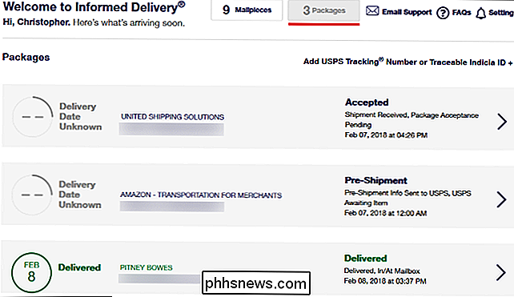
Task: Click AMAZON - TRANSPORTATION FOR MERCHANTS sender name
Action: [201, 195]
